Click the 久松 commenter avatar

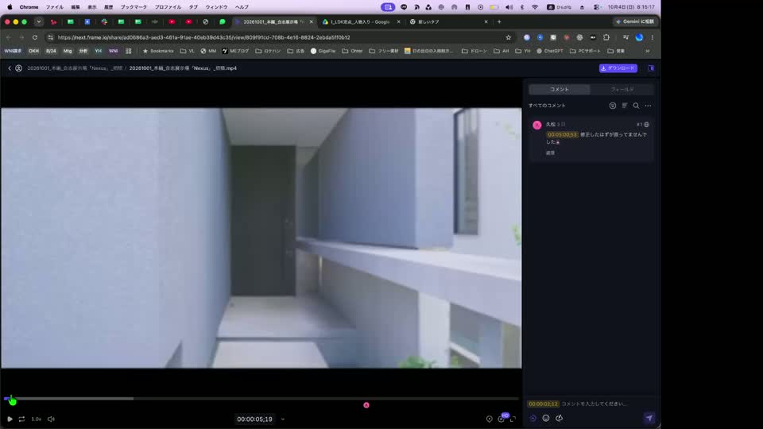[537, 125]
